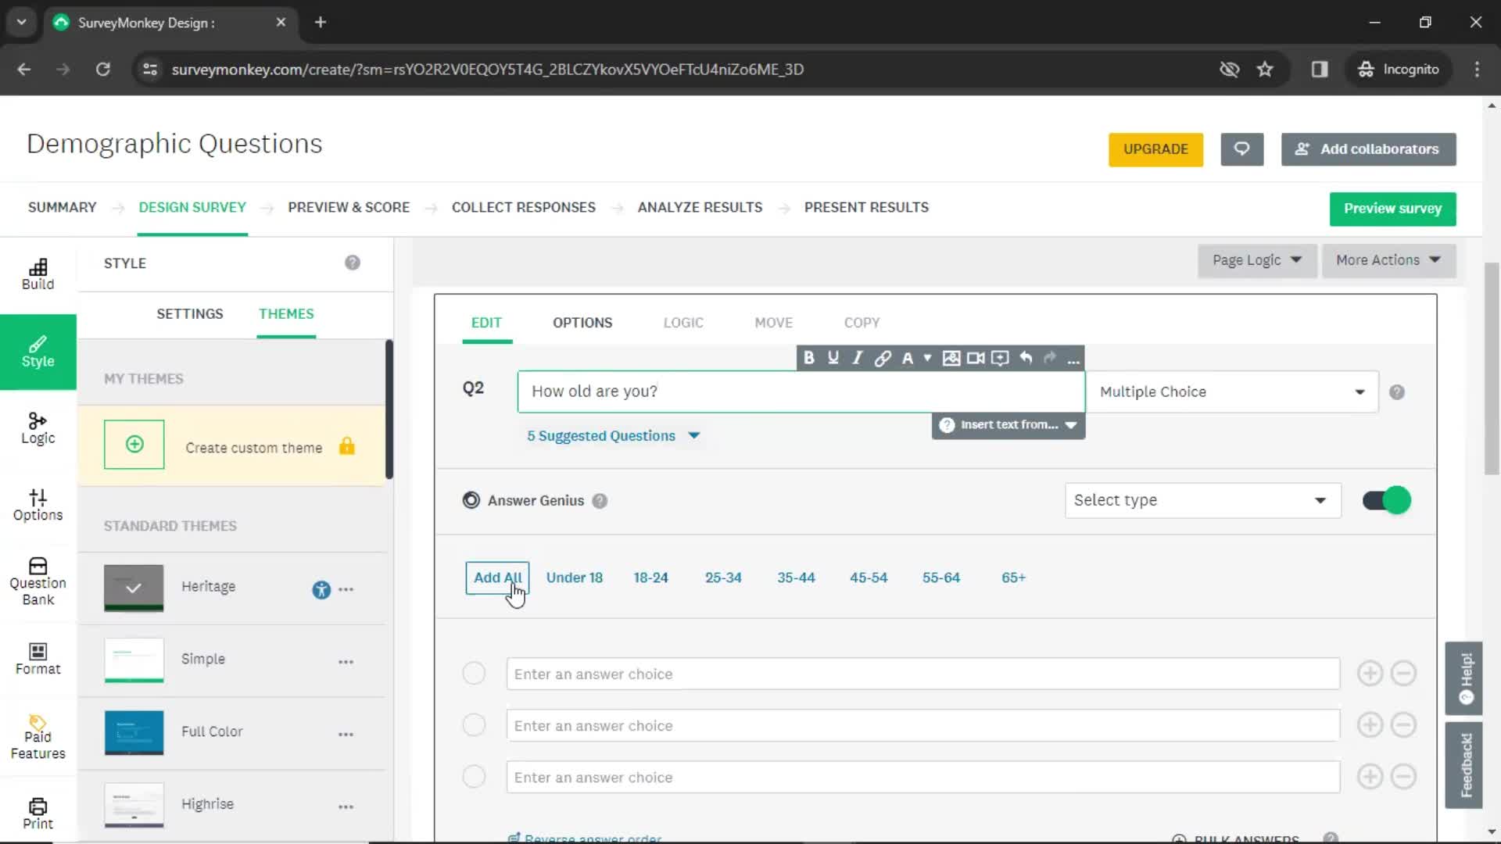Click the Italic formatting icon

[858, 358]
